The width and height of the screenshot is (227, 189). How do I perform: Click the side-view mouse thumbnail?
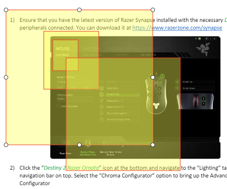pyautogui.click(x=195, y=101)
